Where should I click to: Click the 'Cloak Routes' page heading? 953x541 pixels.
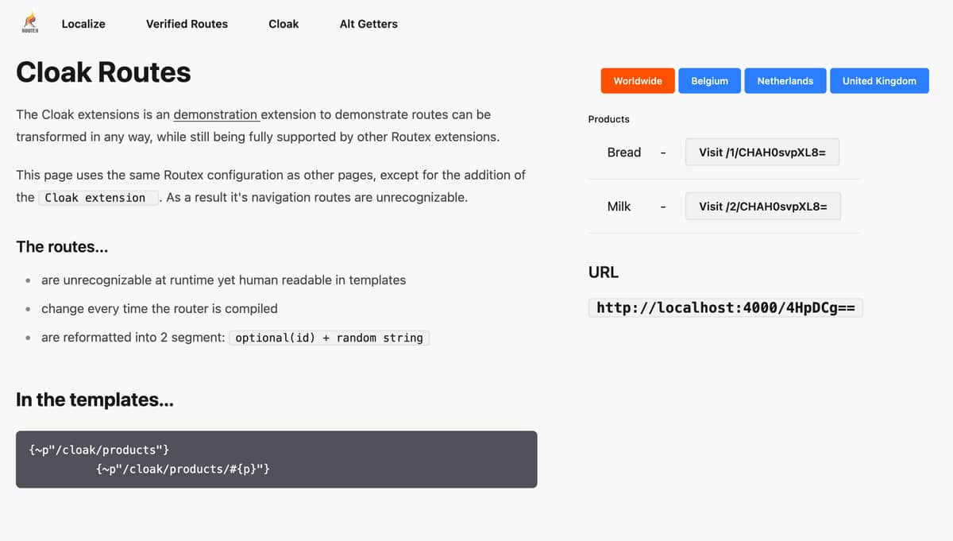pos(103,72)
